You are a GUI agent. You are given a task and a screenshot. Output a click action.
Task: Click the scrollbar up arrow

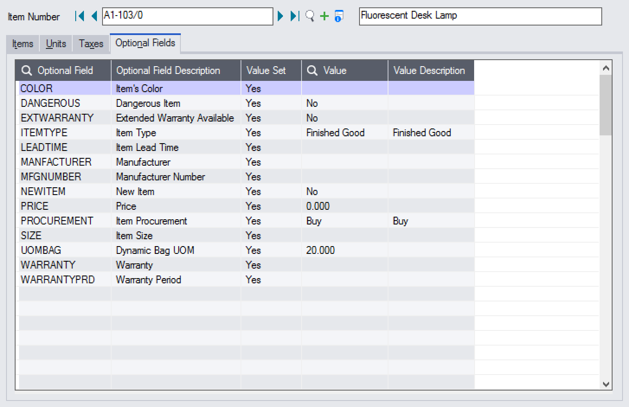click(606, 68)
